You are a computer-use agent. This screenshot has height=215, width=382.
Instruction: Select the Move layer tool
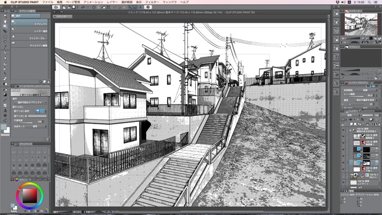pyautogui.click(x=5, y=32)
